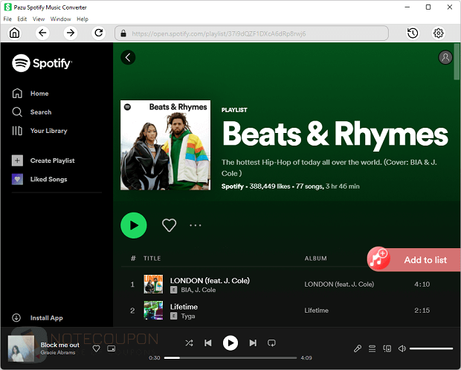The image size is (461, 370).
Task: Click the vertical scrollbar on the right
Action: pyautogui.click(x=457, y=61)
